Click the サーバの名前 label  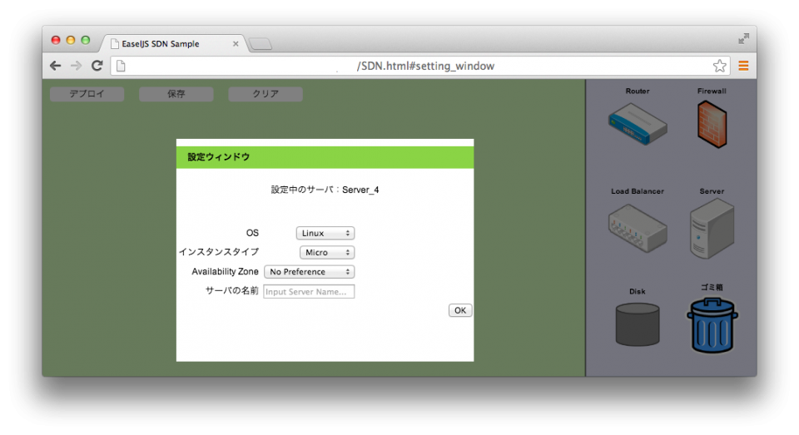232,291
